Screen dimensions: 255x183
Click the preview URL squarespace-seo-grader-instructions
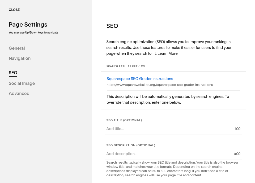(160, 85)
